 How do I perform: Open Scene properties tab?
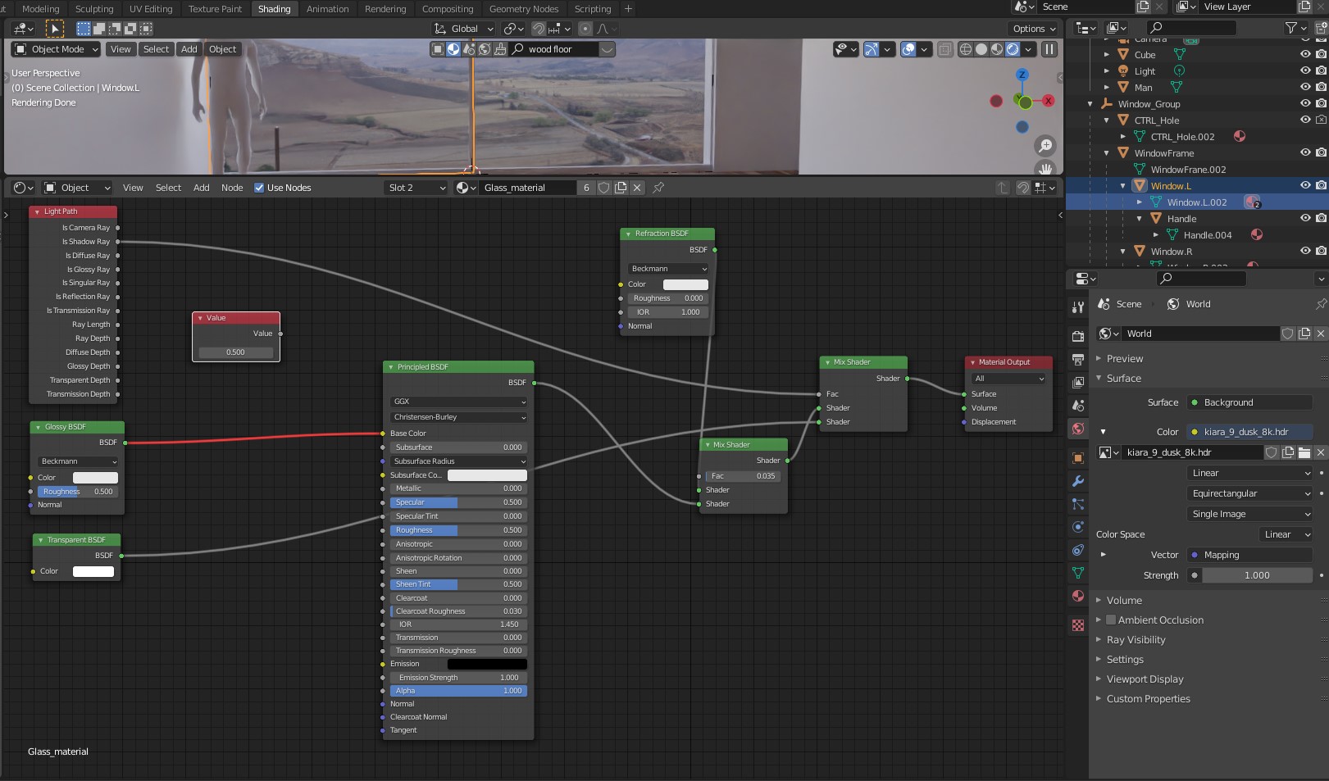pos(1078,406)
